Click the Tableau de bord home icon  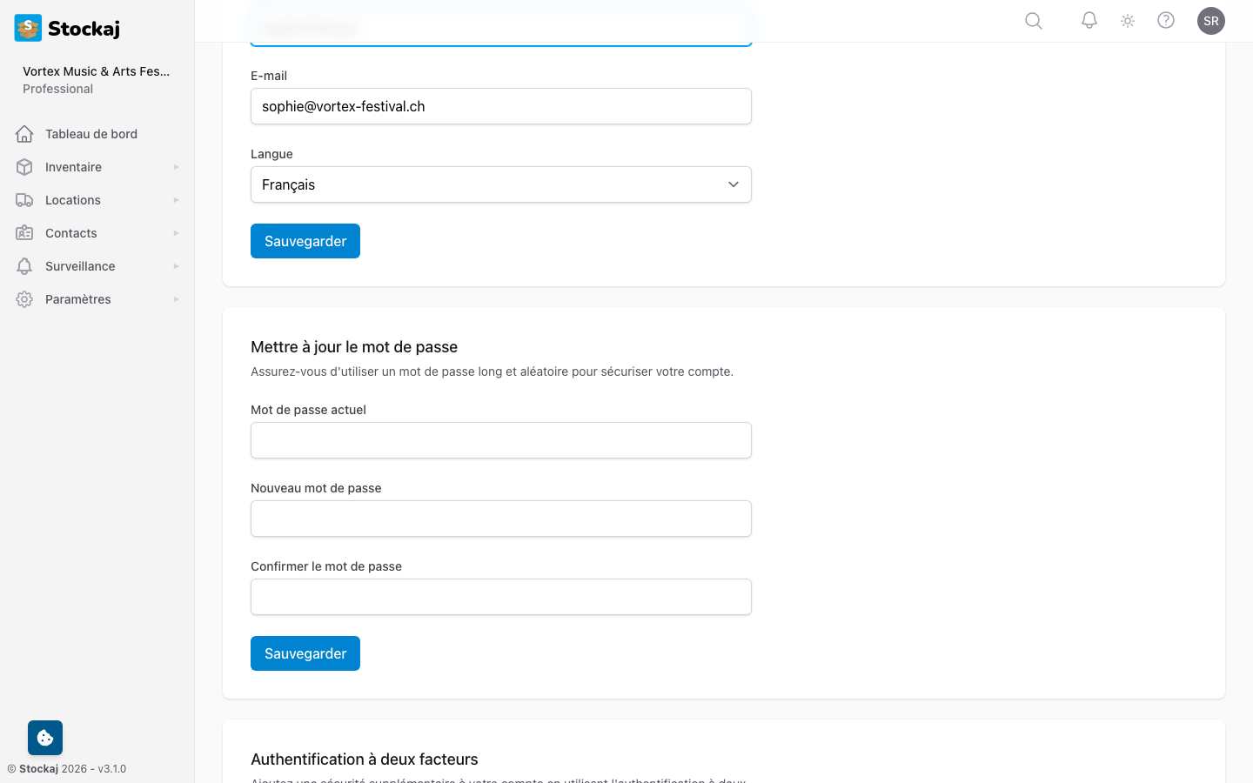pos(24,133)
